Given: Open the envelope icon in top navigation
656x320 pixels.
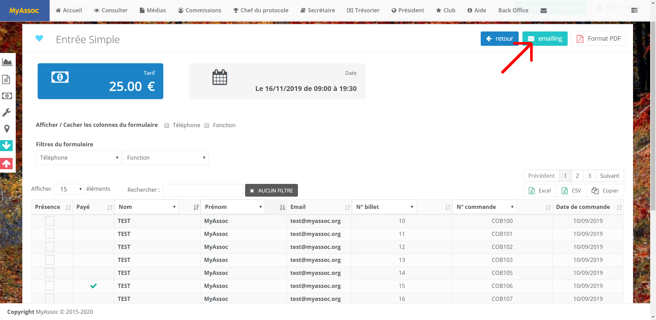Looking at the screenshot, I should point(543,11).
